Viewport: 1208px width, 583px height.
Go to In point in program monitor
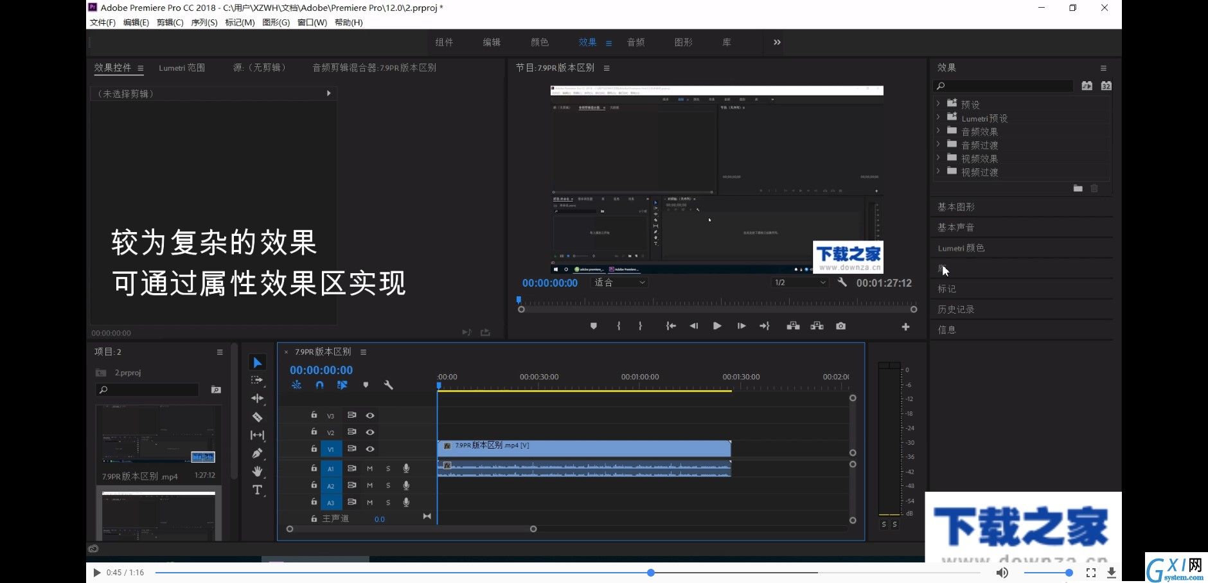click(671, 326)
